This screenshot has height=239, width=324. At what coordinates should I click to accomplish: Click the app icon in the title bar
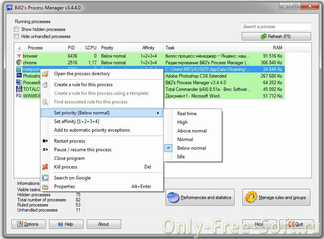pyautogui.click(x=9, y=8)
